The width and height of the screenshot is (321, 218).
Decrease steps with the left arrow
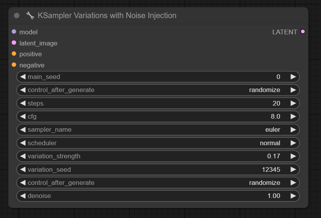(x=23, y=103)
